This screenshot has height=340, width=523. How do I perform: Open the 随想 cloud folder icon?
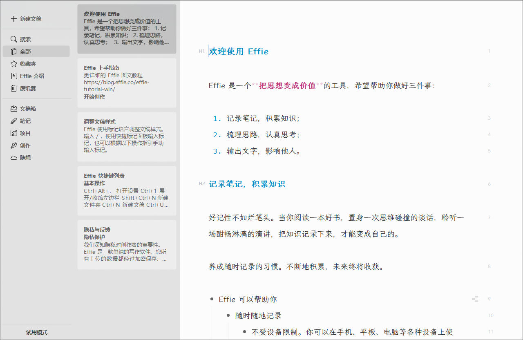tap(13, 158)
